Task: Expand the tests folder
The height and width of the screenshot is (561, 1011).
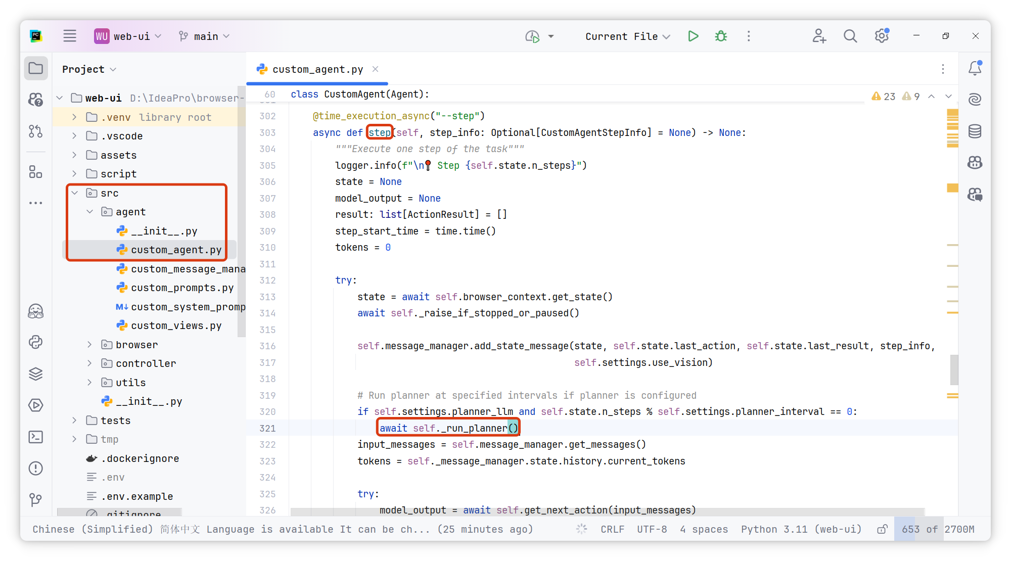Action: pyautogui.click(x=74, y=420)
